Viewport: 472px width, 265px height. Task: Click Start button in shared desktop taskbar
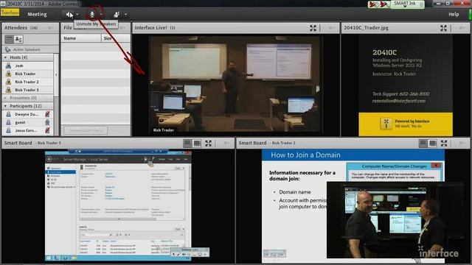point(49,258)
